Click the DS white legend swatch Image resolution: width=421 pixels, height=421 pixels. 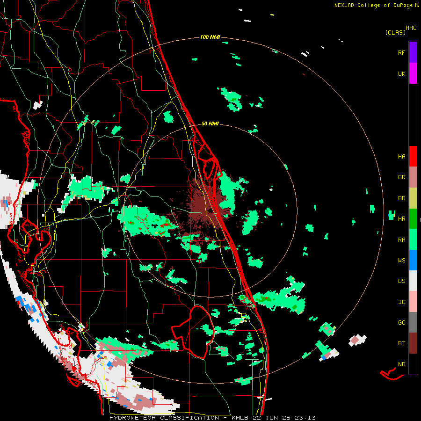tap(413, 281)
